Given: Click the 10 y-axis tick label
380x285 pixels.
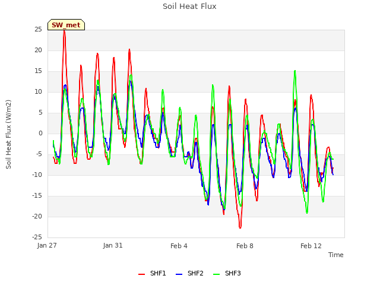Looking at the screenshot, I should (38, 92).
